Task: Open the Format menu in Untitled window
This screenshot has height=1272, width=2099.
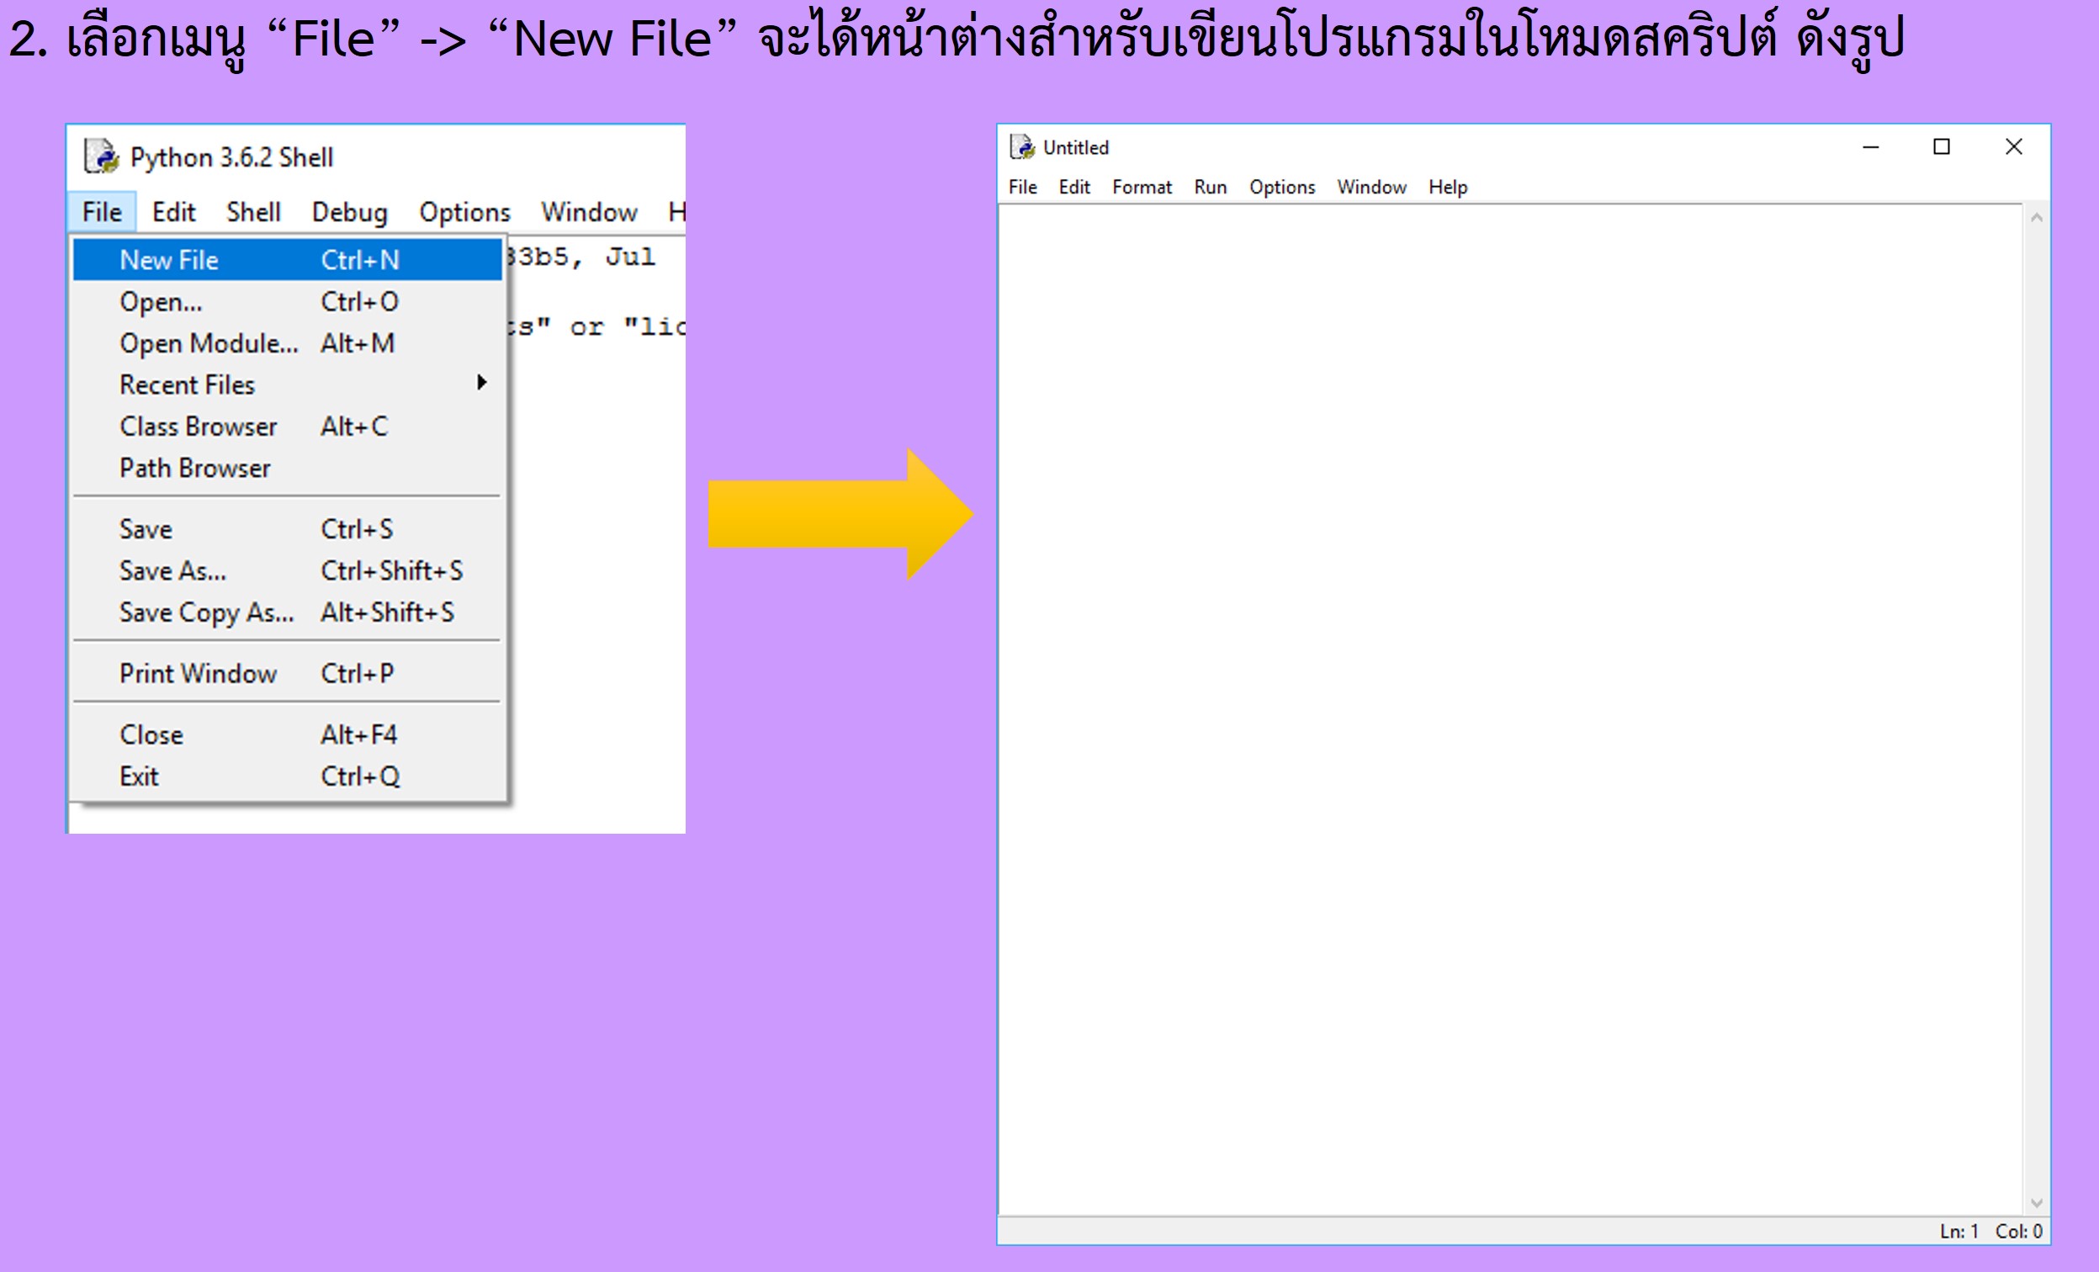Action: tap(1142, 188)
